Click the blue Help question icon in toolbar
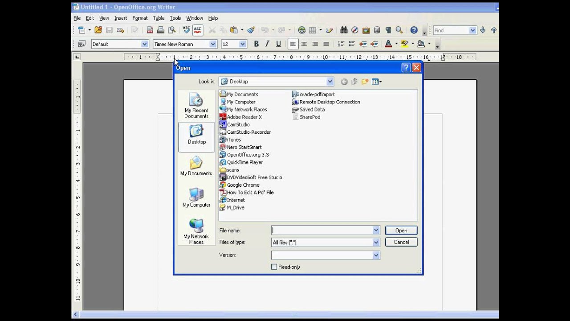This screenshot has height=321, width=570. (x=414, y=30)
